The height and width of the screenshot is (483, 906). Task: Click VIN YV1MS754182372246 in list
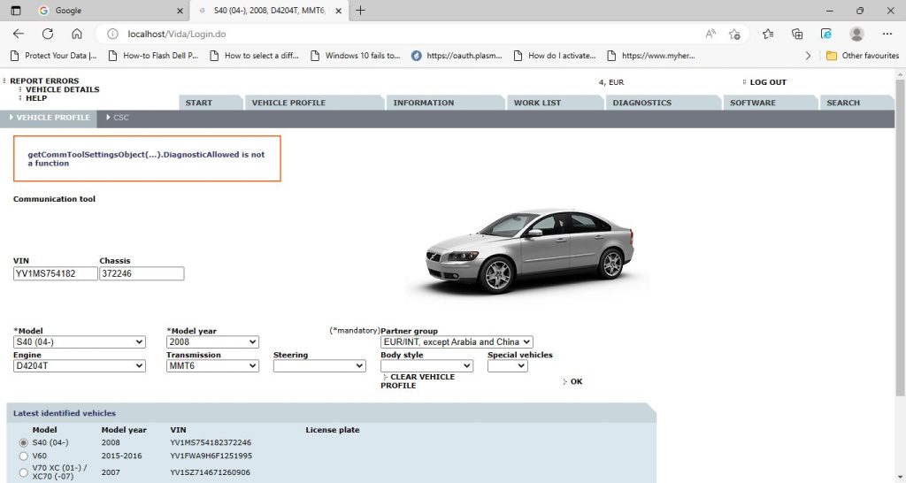point(211,442)
